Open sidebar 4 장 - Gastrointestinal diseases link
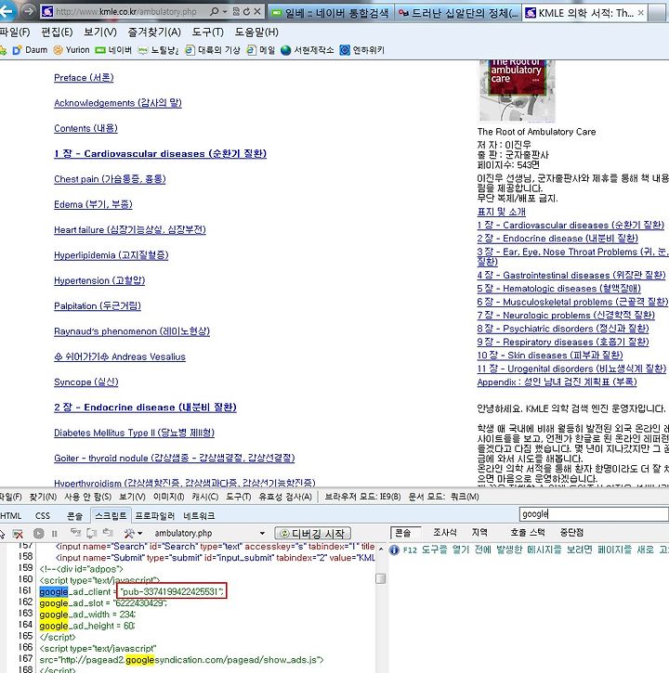The image size is (669, 673). coord(571,275)
